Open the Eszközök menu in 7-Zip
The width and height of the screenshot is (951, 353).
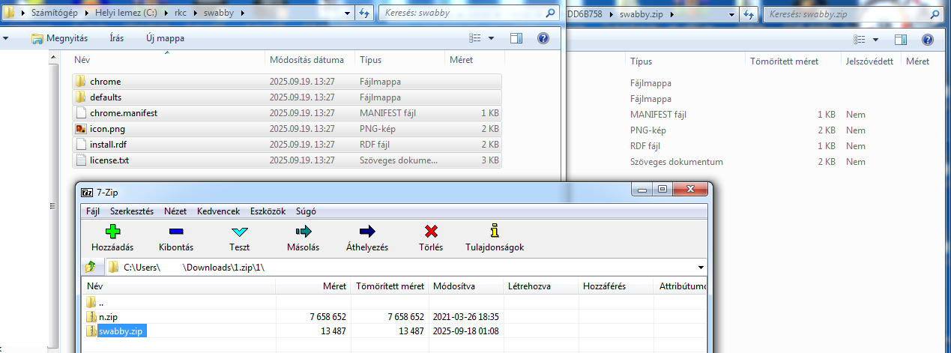point(268,211)
